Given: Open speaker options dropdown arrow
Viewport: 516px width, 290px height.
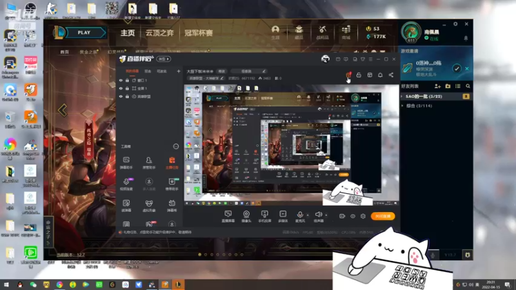Looking at the screenshot, I should coord(326,215).
